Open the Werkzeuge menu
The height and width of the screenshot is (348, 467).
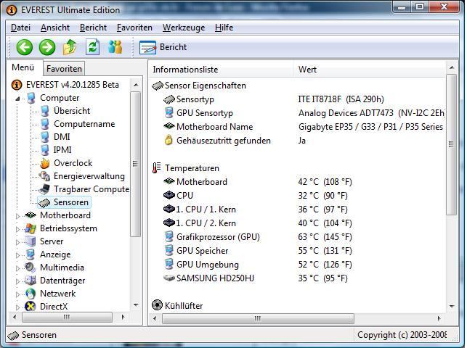184,28
